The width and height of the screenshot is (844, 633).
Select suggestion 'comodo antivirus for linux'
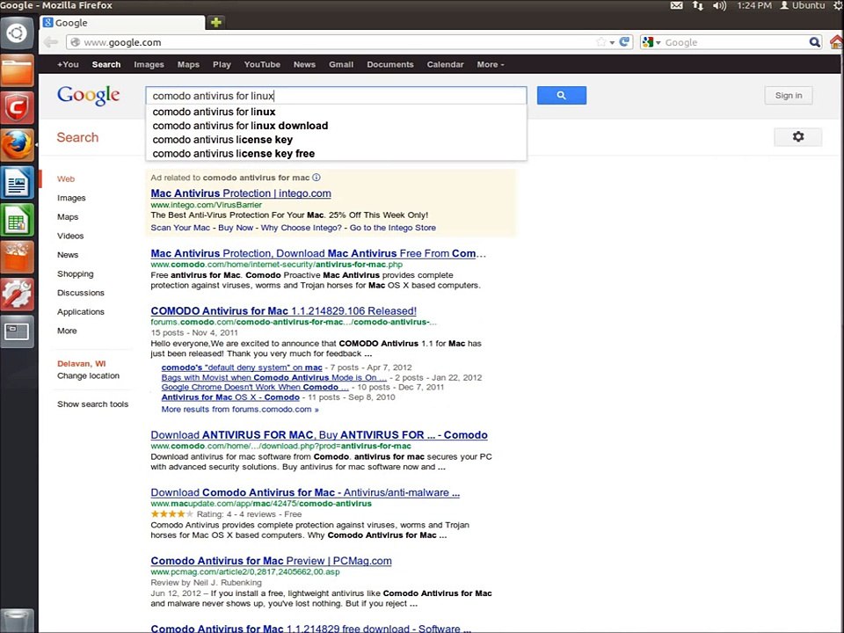(214, 112)
